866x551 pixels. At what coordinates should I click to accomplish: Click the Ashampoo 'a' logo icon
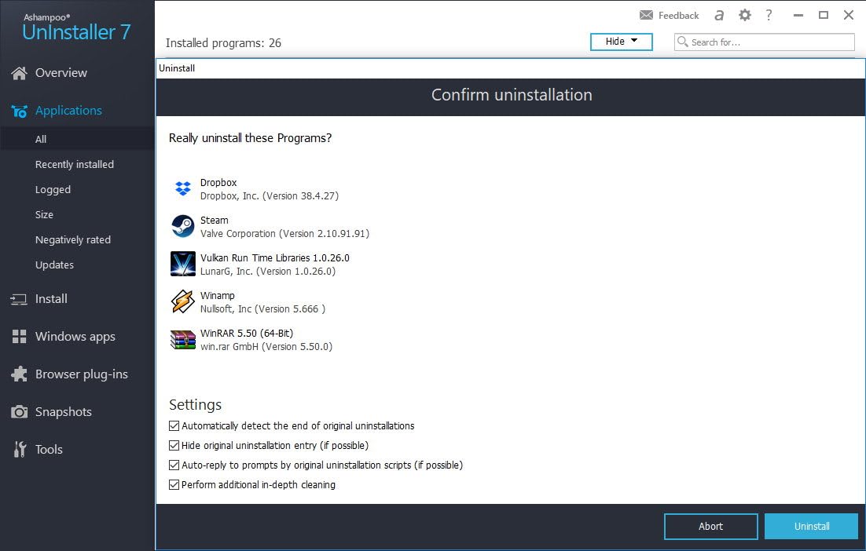pos(718,15)
